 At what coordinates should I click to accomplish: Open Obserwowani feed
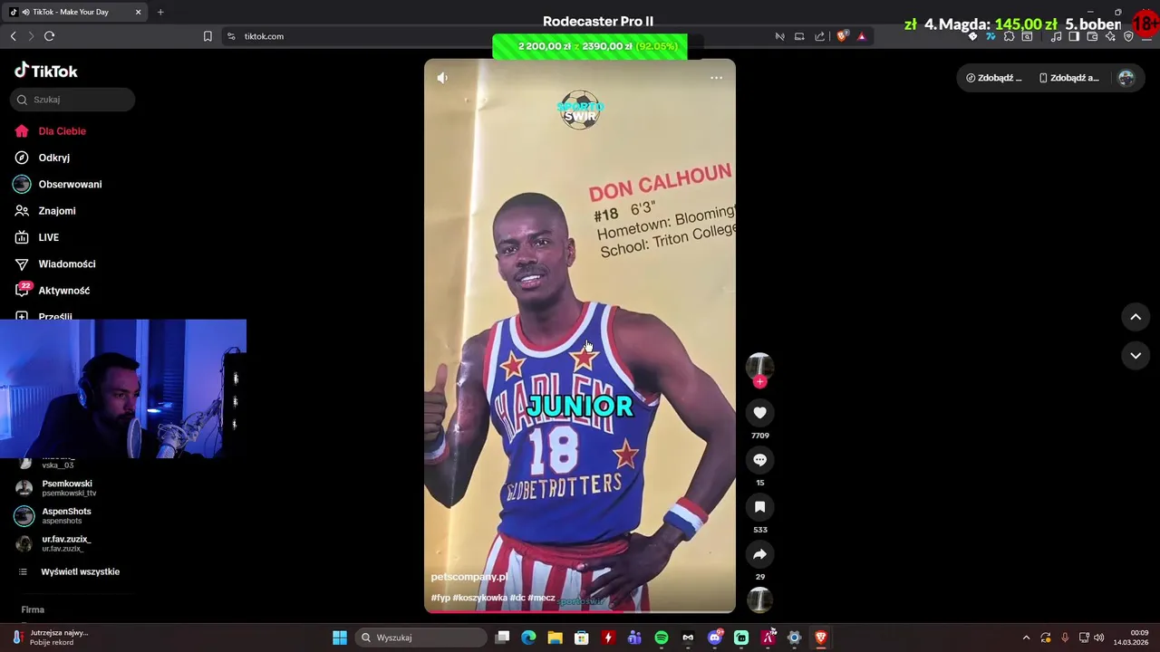58,184
